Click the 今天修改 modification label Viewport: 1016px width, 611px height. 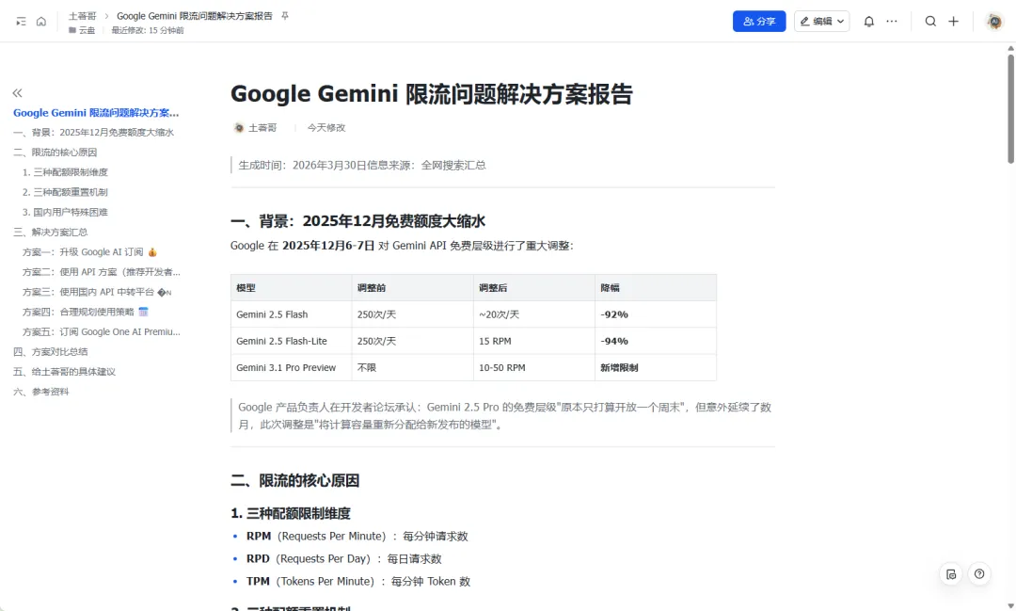pyautogui.click(x=325, y=128)
